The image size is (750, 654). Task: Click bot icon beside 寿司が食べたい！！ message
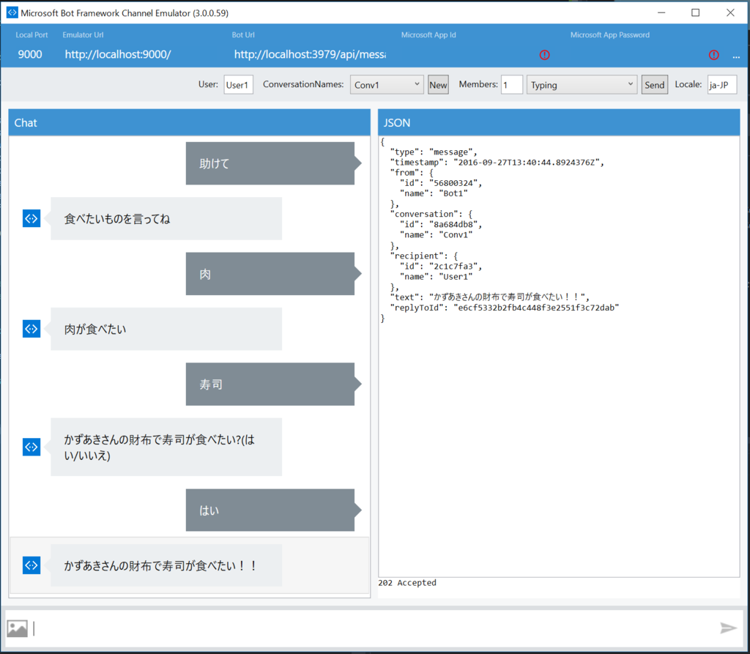pyautogui.click(x=31, y=565)
